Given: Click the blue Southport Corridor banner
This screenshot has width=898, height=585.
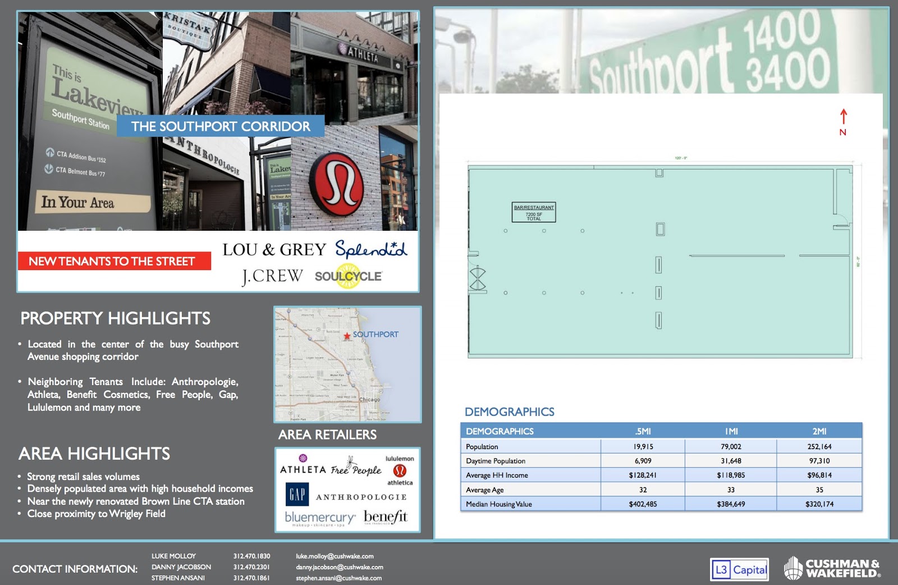Looking at the screenshot, I should tap(221, 126).
